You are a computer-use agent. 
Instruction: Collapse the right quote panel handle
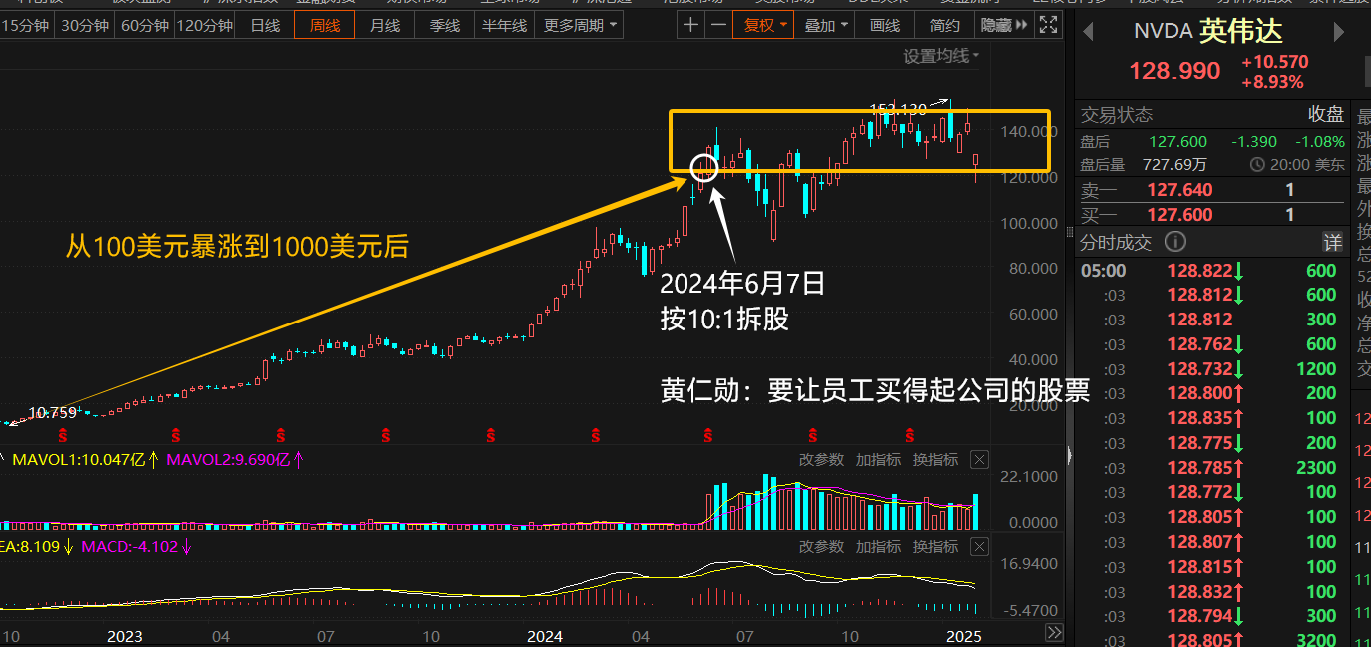[x=1069, y=455]
